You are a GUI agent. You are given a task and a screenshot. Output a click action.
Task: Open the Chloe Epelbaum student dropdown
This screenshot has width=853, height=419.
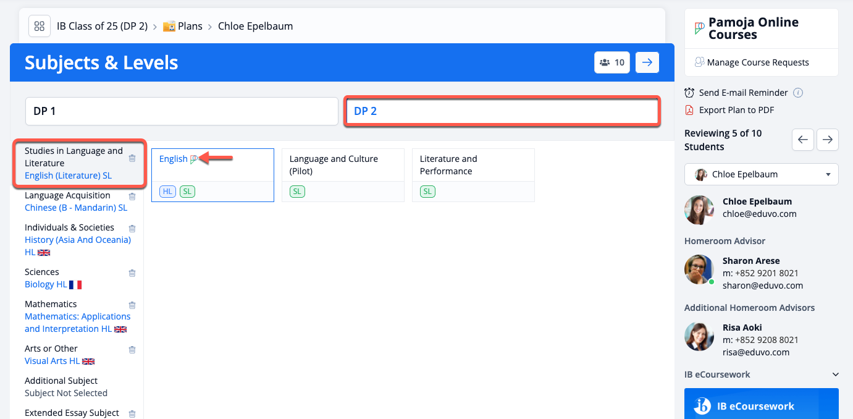tap(761, 174)
